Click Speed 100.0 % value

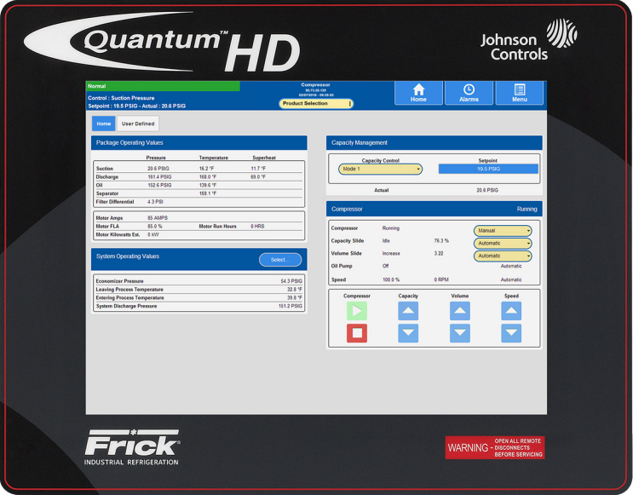click(391, 279)
